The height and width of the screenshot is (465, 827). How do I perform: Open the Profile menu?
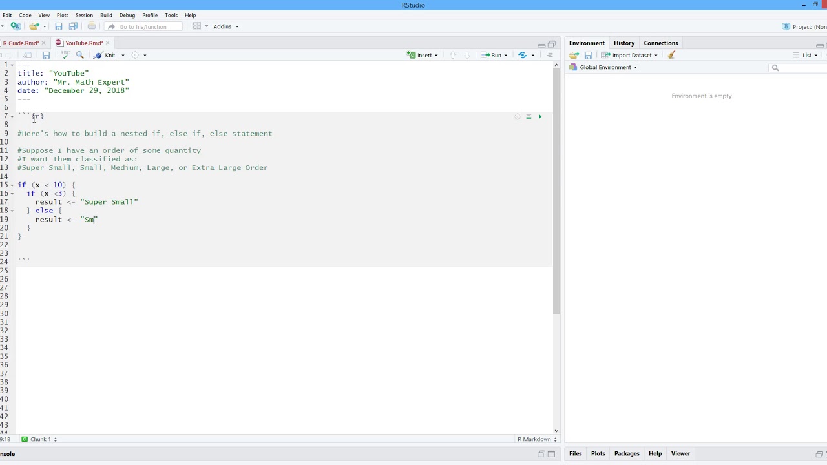pos(150,15)
